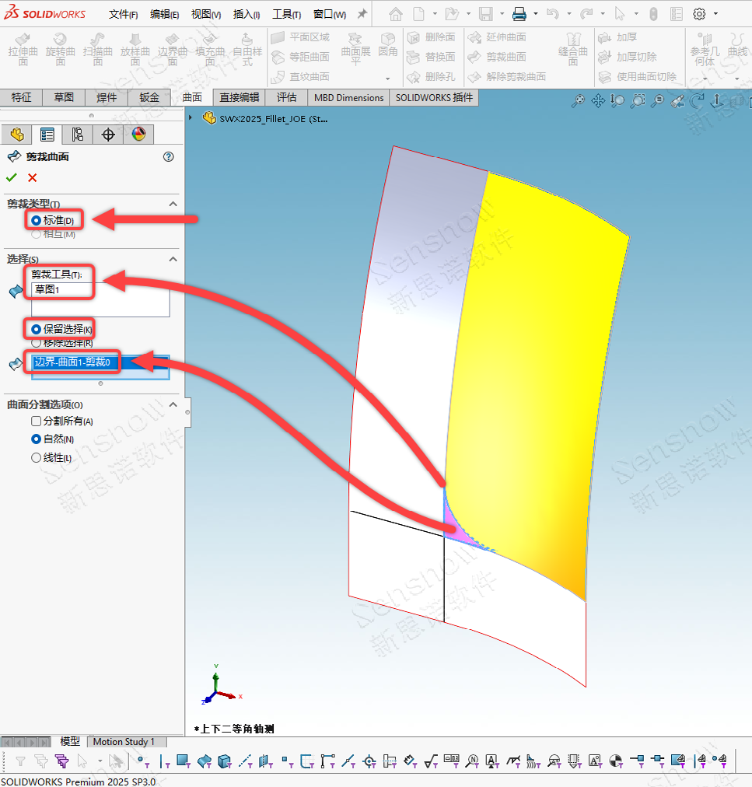Open the 插入 menu
The image size is (752, 787).
246,14
